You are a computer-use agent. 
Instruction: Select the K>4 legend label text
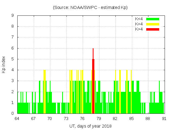tap(139, 29)
